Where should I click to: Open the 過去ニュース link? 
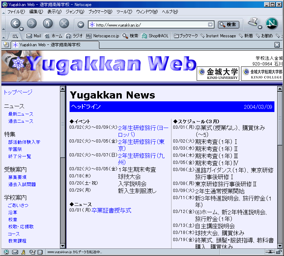coord(21,121)
